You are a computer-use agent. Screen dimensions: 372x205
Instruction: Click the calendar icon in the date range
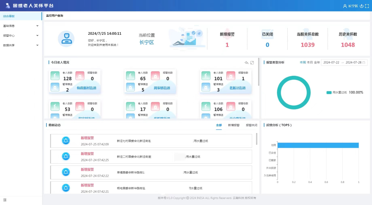point(364,62)
